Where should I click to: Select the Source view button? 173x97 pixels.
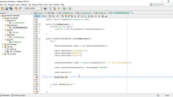(x=37, y=16)
